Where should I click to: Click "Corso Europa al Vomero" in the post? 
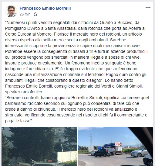tap(29, 34)
